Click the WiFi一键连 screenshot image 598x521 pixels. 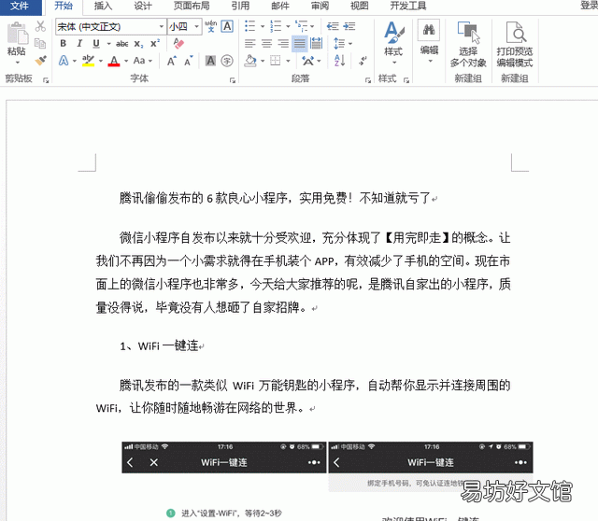tap(327, 481)
